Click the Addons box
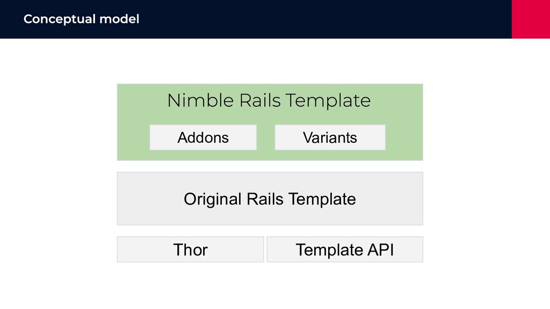Image resolution: width=550 pixels, height=309 pixels. (203, 137)
